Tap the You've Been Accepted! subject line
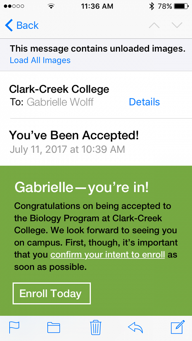The width and height of the screenshot is (192, 341). point(74,135)
